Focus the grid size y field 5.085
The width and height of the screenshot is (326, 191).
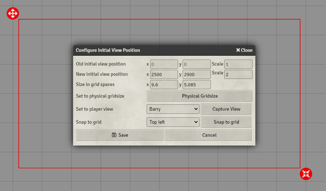tap(196, 85)
